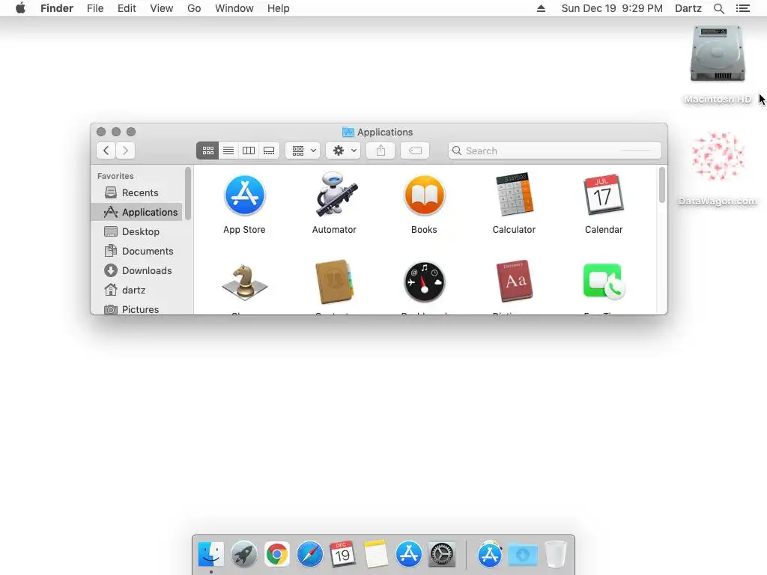Open the gear Action menu
767x575 pixels.
[344, 150]
